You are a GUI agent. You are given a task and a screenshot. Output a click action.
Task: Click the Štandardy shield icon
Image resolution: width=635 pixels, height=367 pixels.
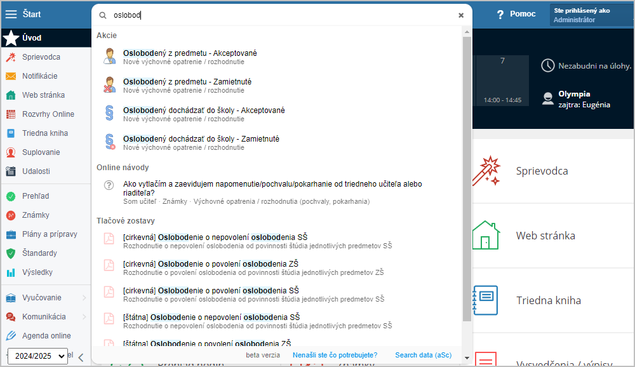point(11,253)
